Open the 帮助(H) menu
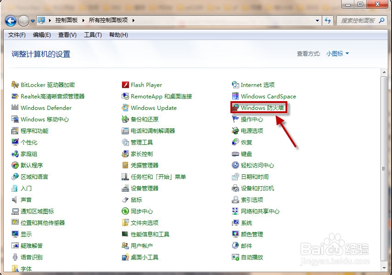Viewport: 392px width, 275px height. 118,35
